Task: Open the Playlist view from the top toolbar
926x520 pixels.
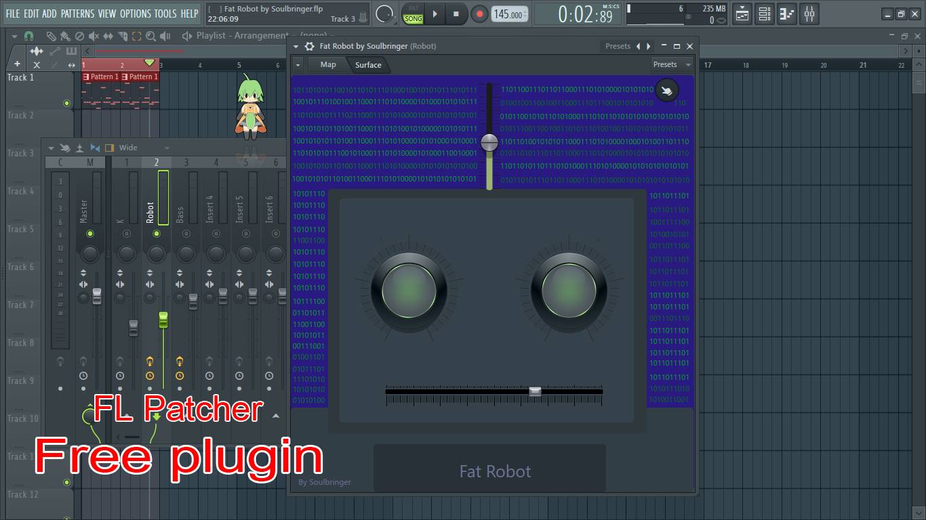Action: 742,14
